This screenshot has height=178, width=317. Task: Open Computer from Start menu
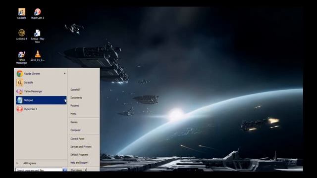(x=75, y=130)
